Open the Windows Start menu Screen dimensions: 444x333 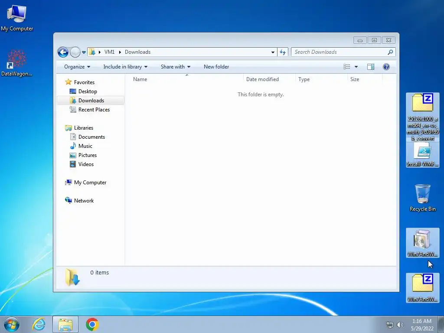coord(12,324)
